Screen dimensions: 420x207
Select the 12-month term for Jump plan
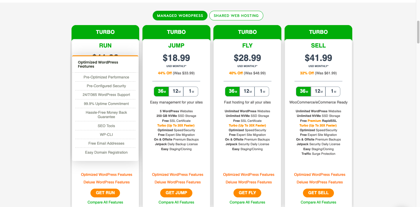pos(176,91)
